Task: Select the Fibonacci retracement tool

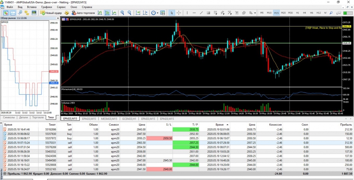Action: (x=215, y=13)
